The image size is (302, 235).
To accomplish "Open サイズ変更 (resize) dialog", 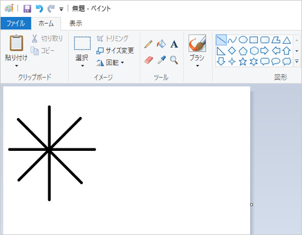I will click(x=115, y=50).
